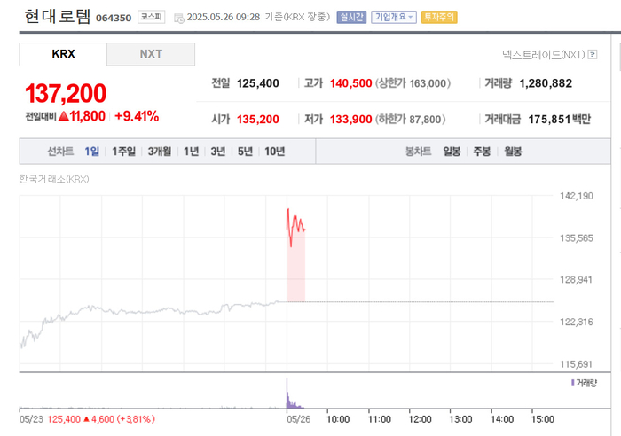Click the 135,565 y-axis label

point(577,238)
